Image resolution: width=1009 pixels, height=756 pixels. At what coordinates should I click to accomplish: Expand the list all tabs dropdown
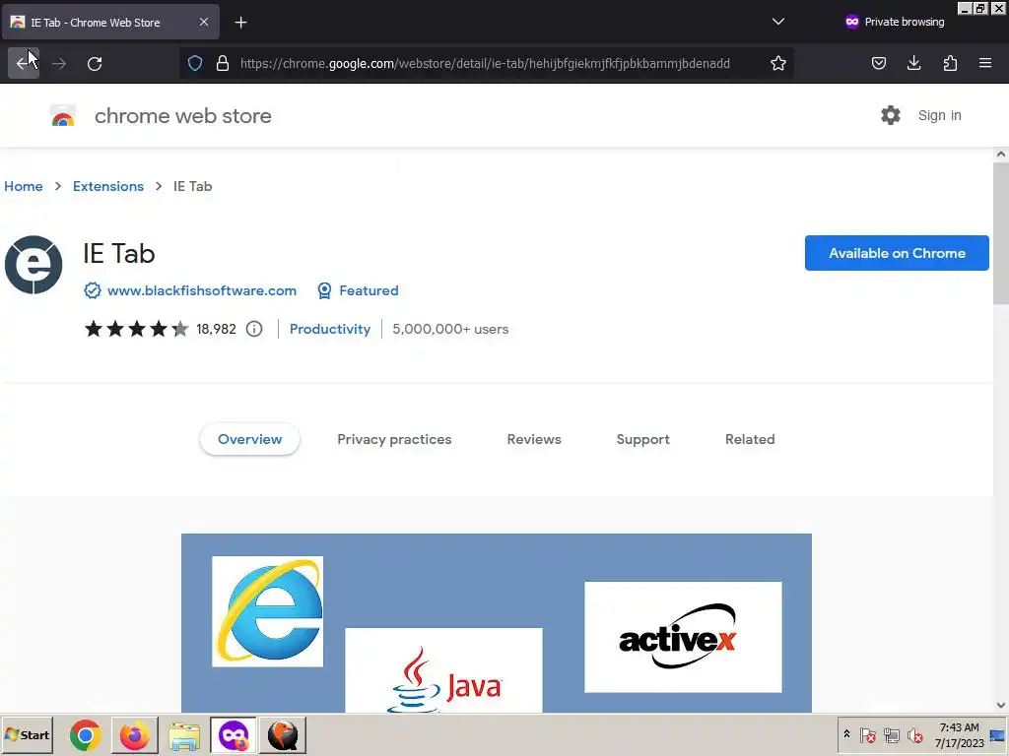point(778,22)
